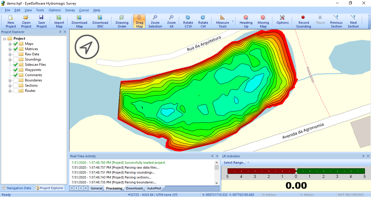Viewport: 371px width, 197px height.
Task: Click the Download ENC icon
Action: (100, 21)
